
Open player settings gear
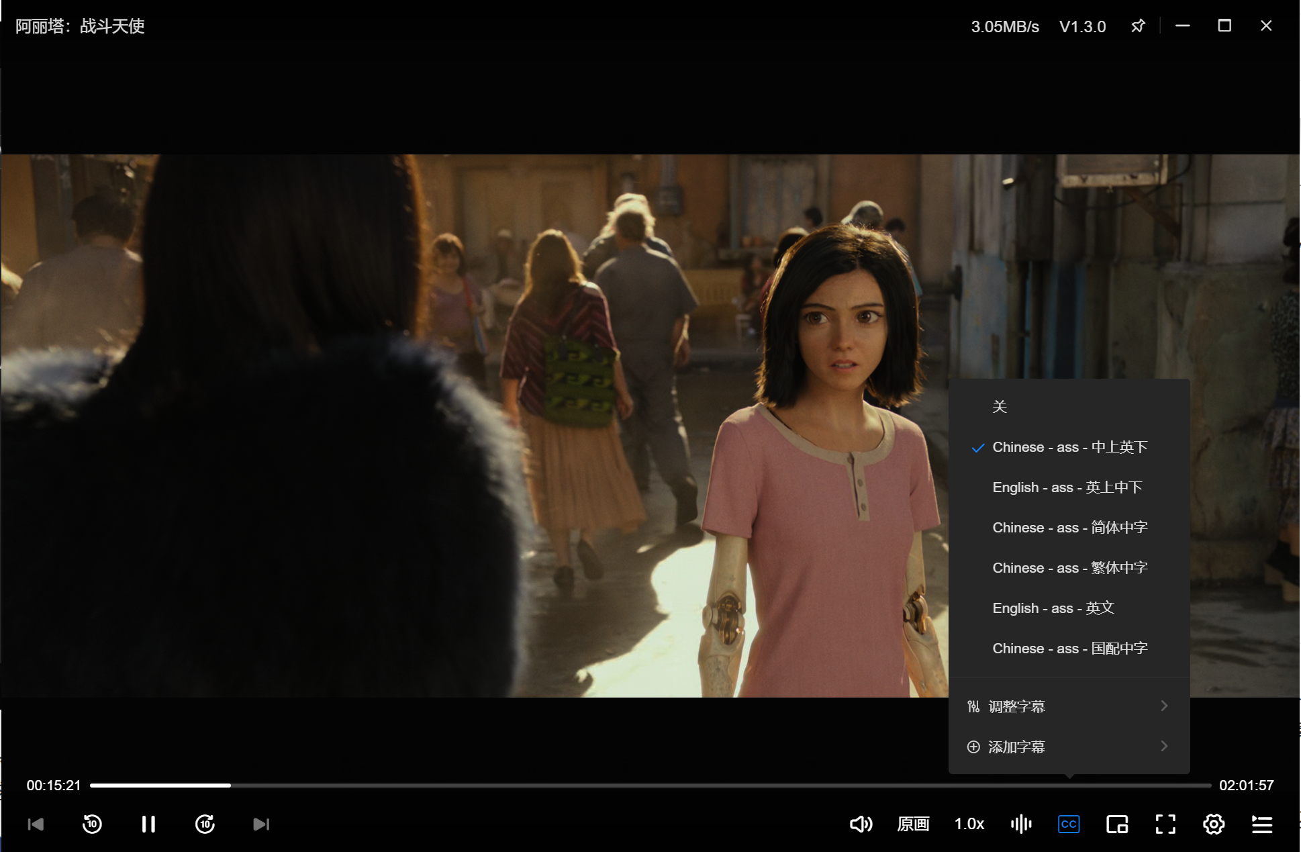coord(1214,824)
